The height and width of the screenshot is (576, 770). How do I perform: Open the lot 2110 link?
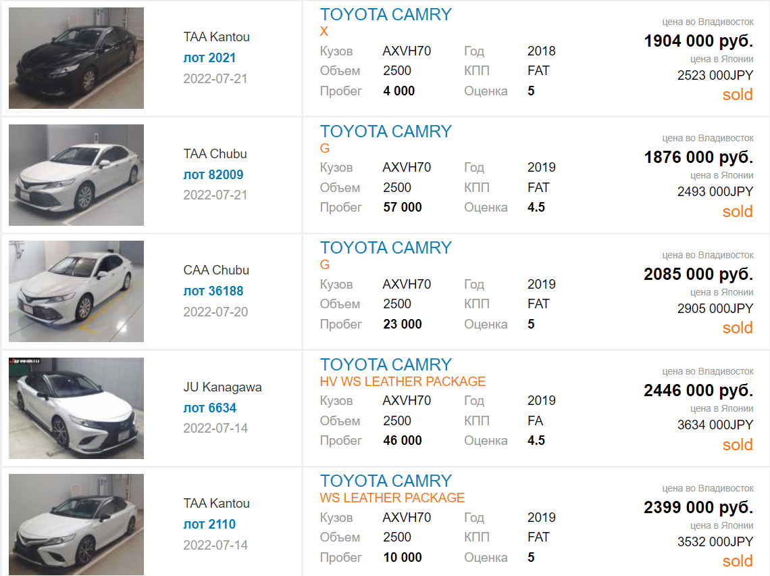pyautogui.click(x=209, y=525)
